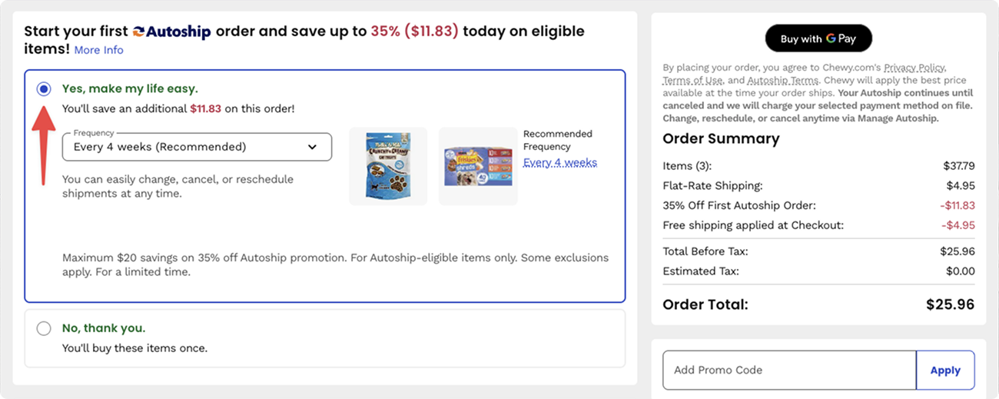999x399 pixels.
Task: Click the Autoship logo icon in heading
Action: click(138, 32)
